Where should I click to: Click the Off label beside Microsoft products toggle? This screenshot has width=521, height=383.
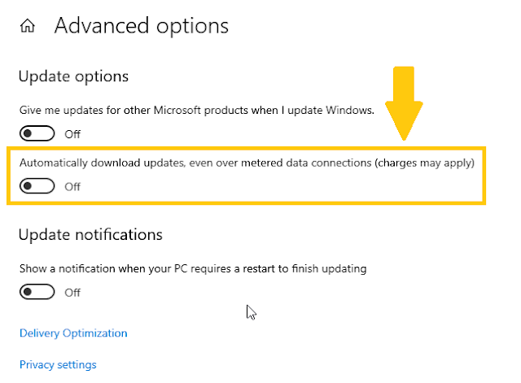(x=72, y=134)
